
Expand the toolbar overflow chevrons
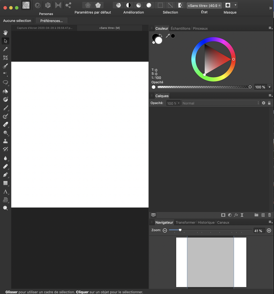tap(270, 8)
